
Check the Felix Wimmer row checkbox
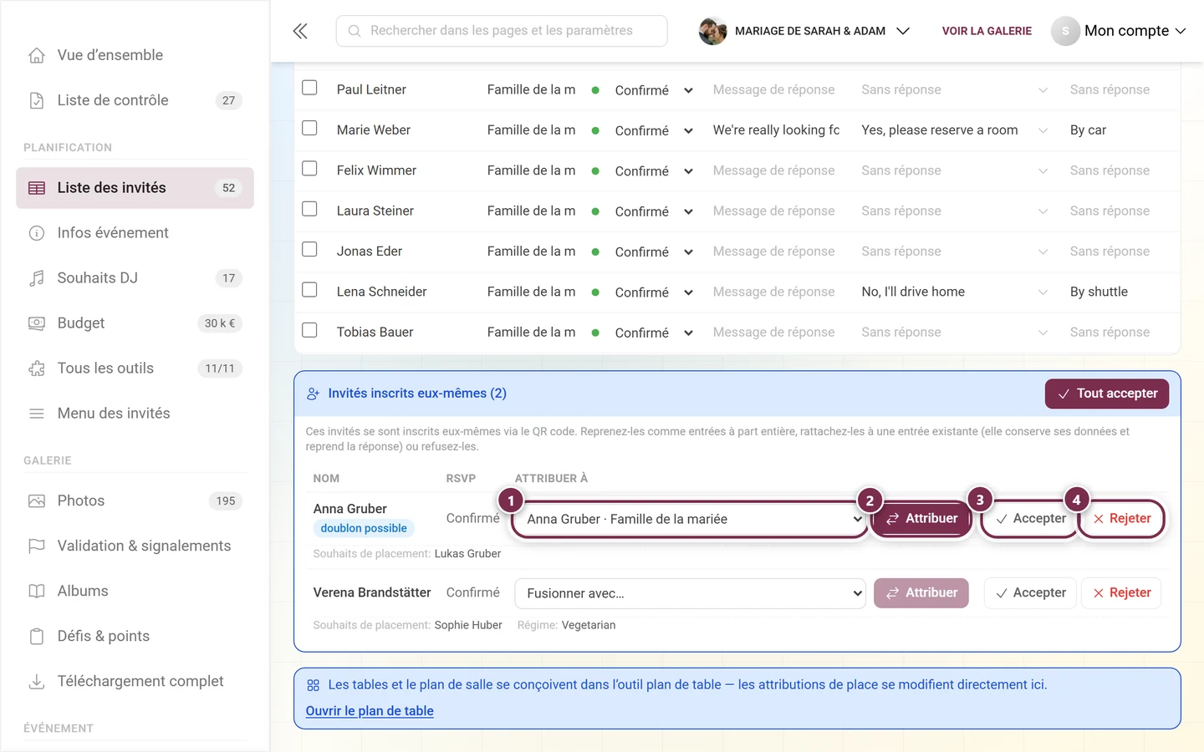pyautogui.click(x=309, y=169)
